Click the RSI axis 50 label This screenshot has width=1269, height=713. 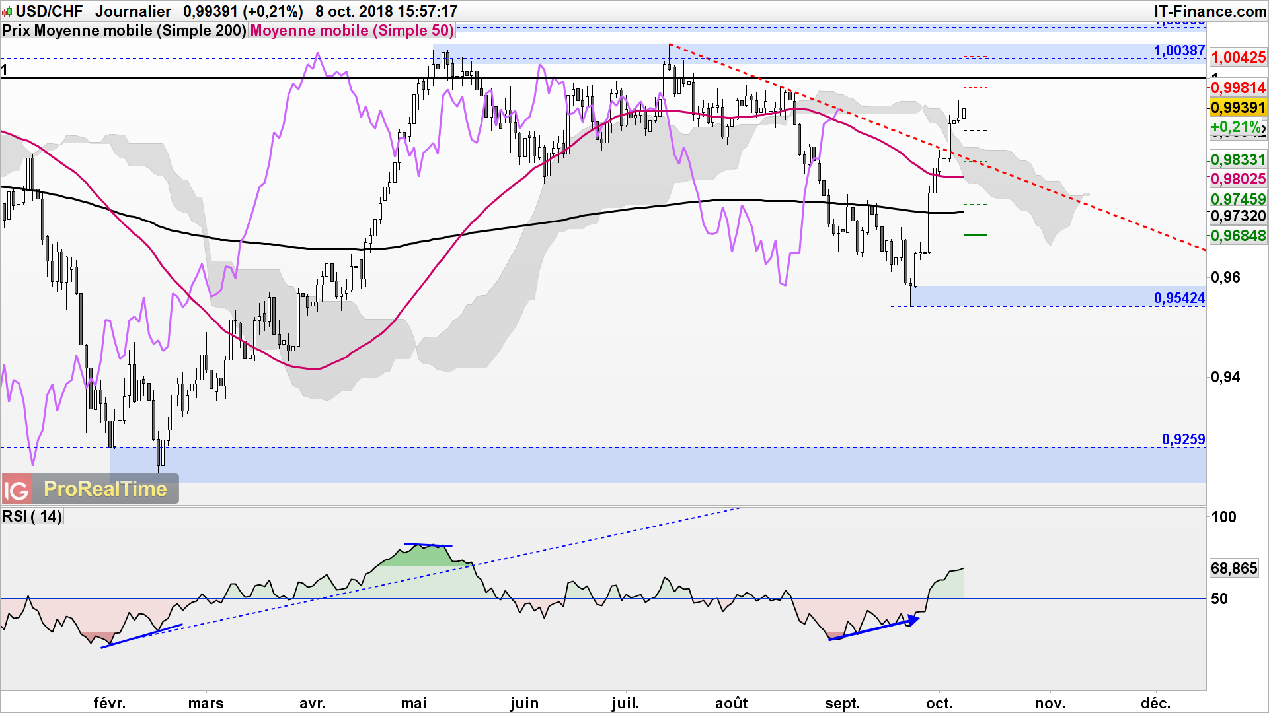click(1219, 599)
